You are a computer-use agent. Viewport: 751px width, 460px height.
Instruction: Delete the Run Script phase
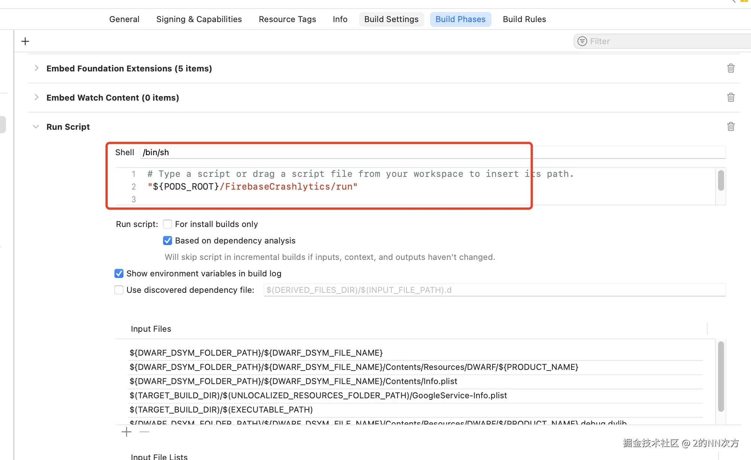pos(730,127)
